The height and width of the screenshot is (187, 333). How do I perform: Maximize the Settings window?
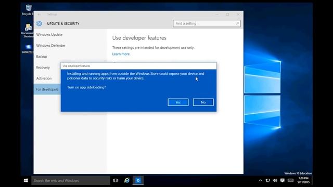227,15
